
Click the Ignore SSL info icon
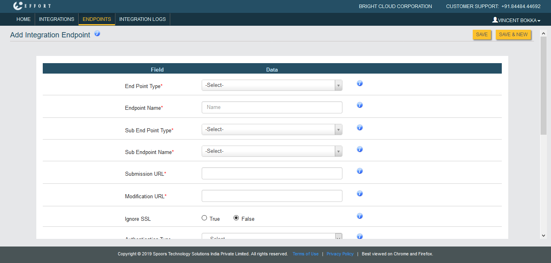click(x=360, y=216)
